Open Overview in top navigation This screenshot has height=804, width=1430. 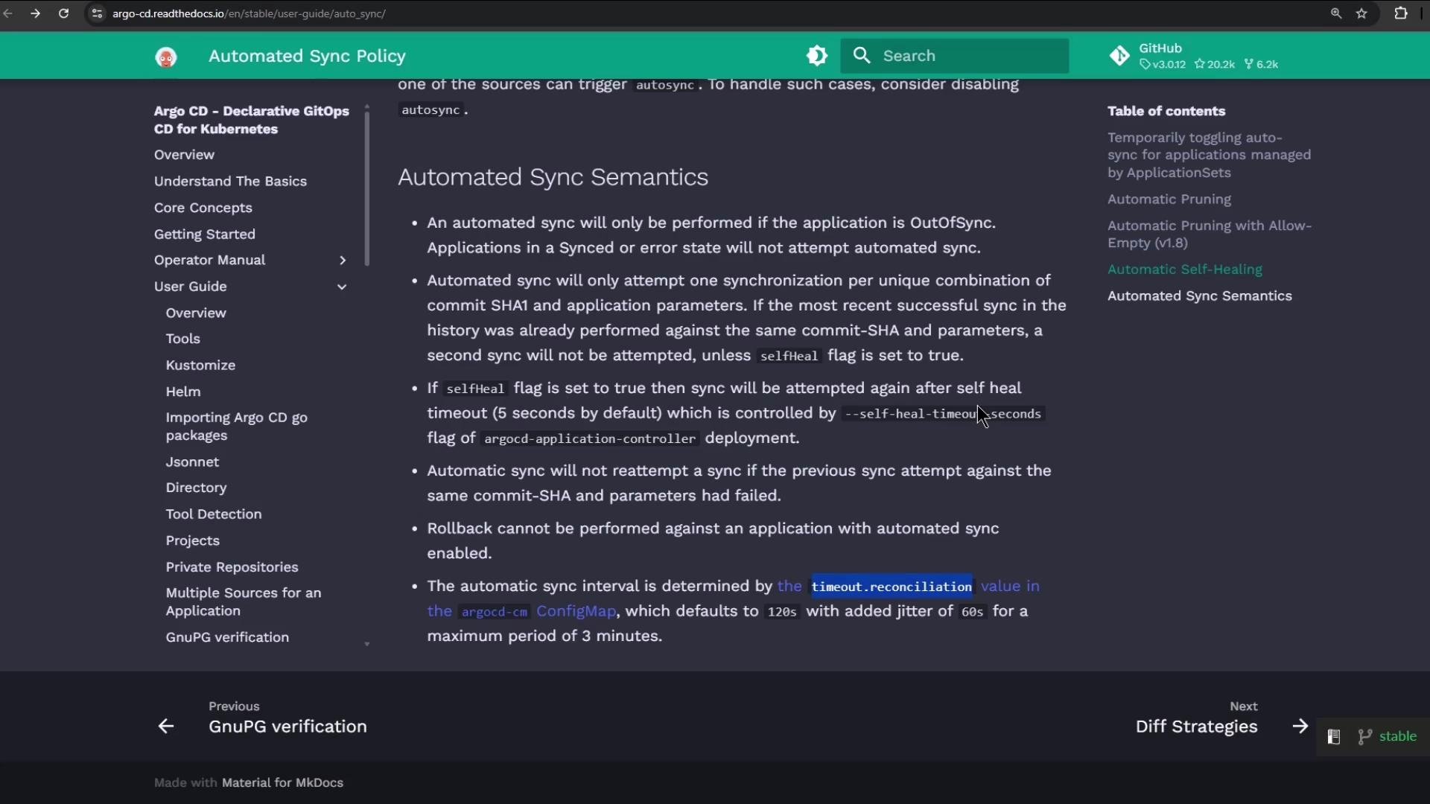pyautogui.click(x=184, y=155)
